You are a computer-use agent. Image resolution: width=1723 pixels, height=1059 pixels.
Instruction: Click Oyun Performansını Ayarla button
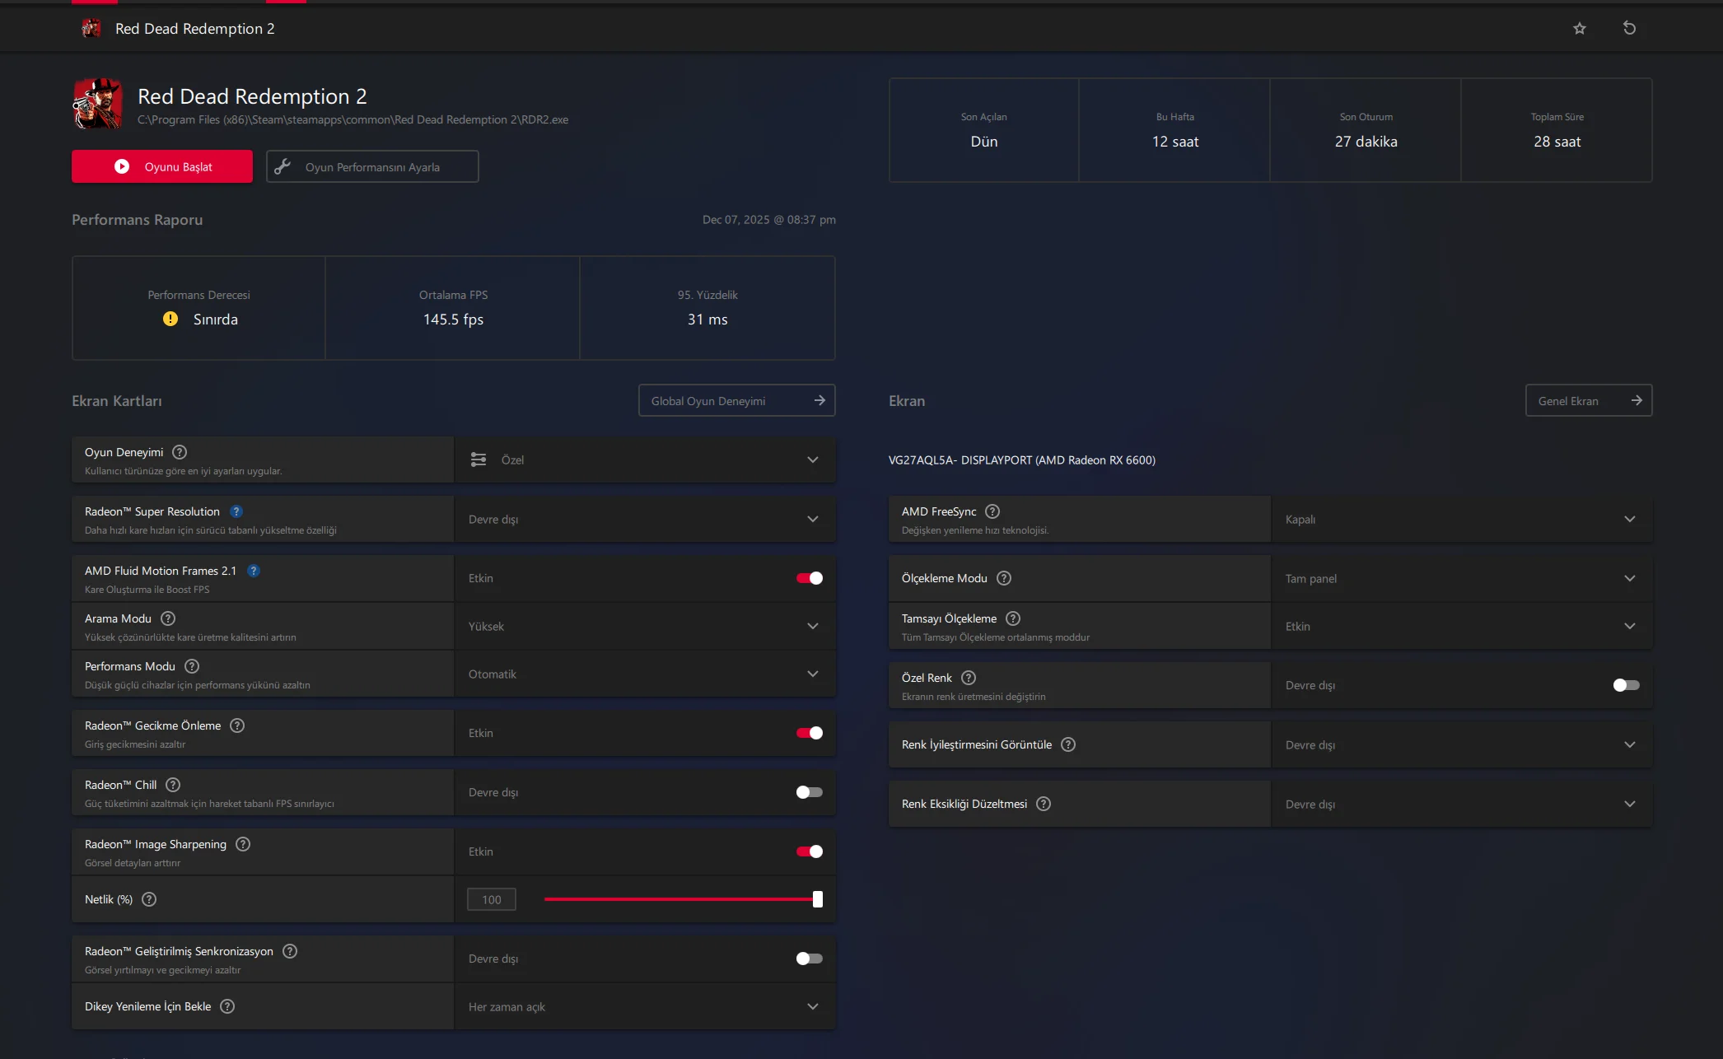[x=372, y=167]
